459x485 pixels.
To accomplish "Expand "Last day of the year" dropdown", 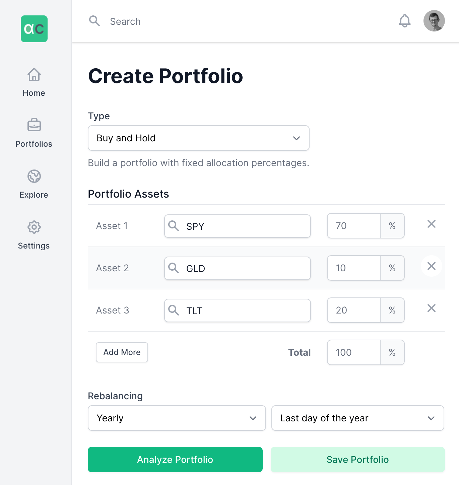I will click(x=357, y=418).
